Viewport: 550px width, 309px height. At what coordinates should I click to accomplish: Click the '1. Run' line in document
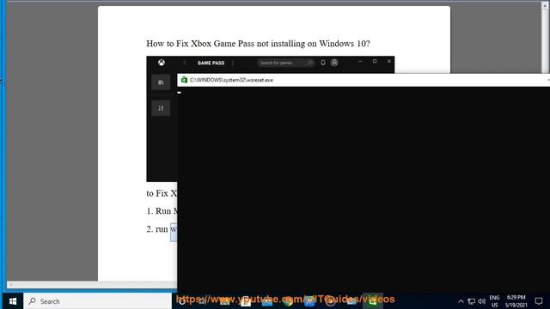162,211
